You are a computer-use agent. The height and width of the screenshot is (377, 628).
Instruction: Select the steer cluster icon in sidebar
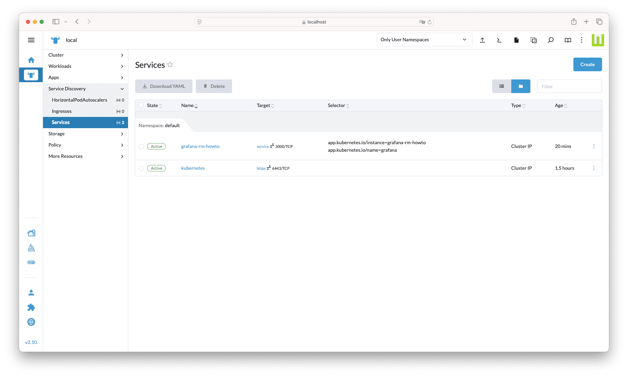pos(31,75)
